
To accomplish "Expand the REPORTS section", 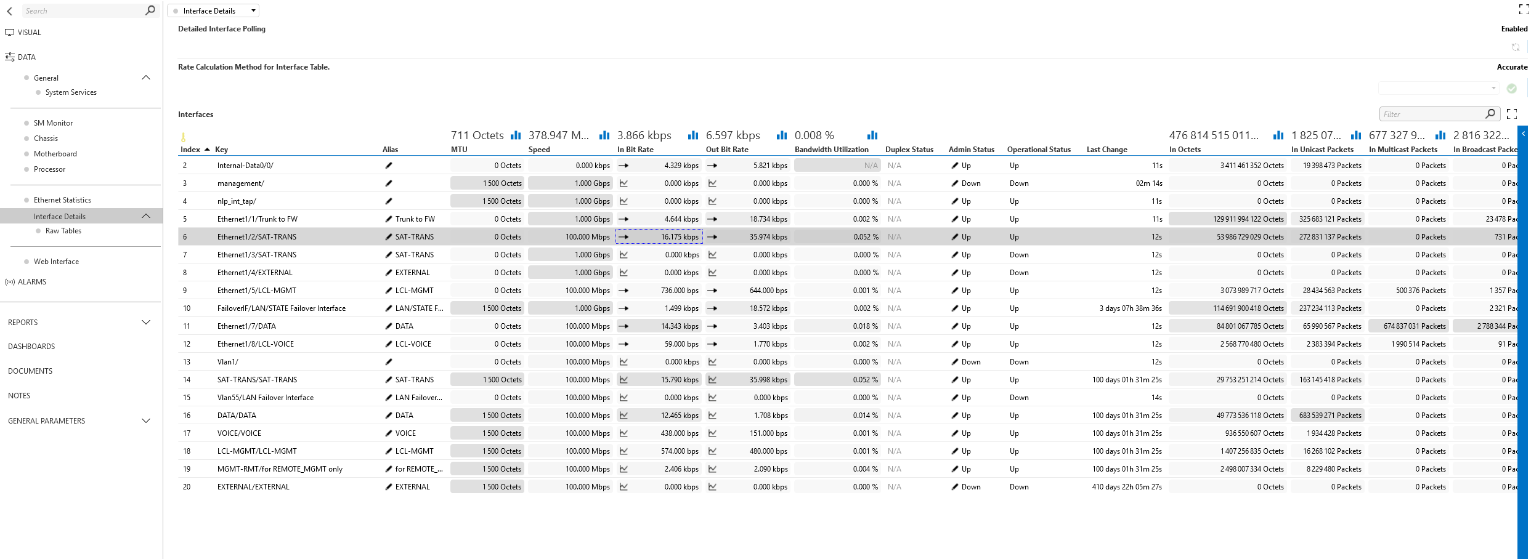I will pyautogui.click(x=146, y=322).
